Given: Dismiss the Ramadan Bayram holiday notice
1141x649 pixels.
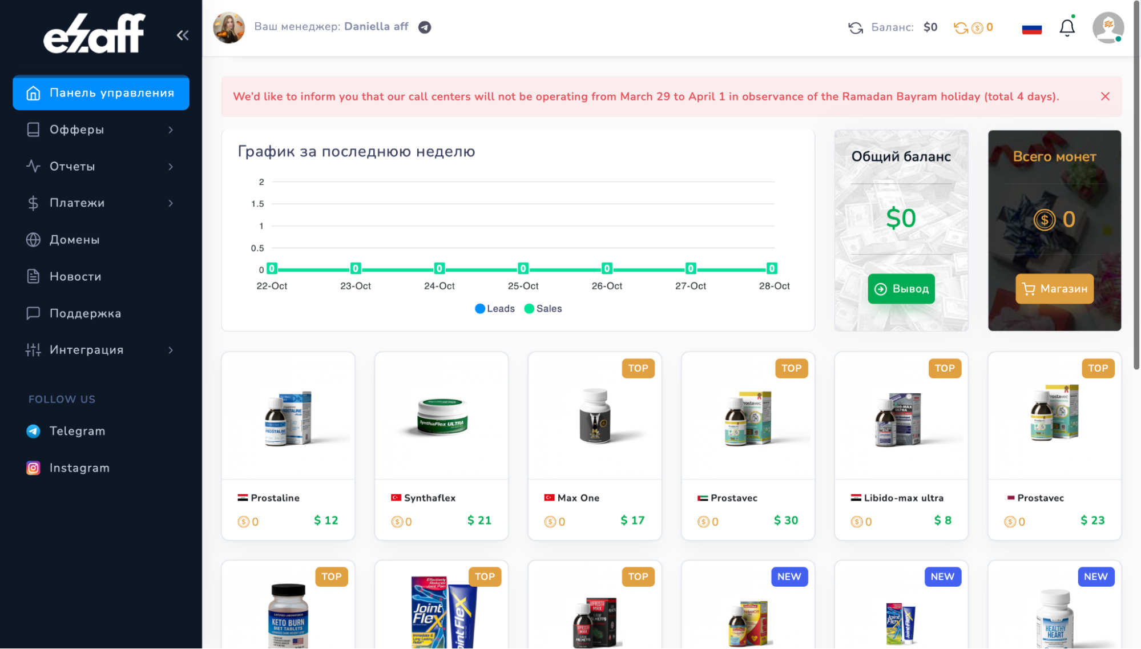Looking at the screenshot, I should [x=1105, y=96].
